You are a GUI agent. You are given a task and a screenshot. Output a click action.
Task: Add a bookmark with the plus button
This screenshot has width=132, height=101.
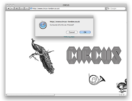(x=27, y=9)
